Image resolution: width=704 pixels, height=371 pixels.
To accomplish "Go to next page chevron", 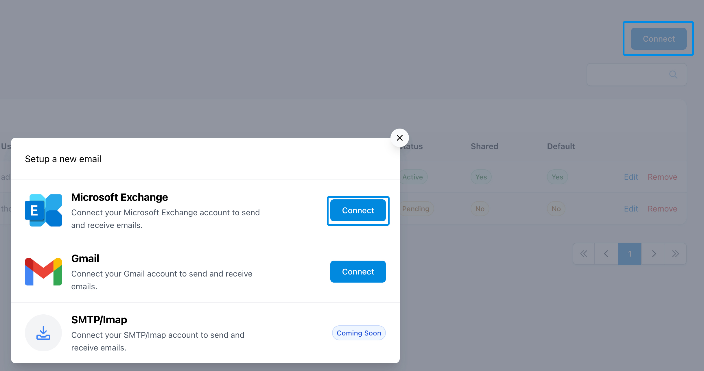I will 653,254.
